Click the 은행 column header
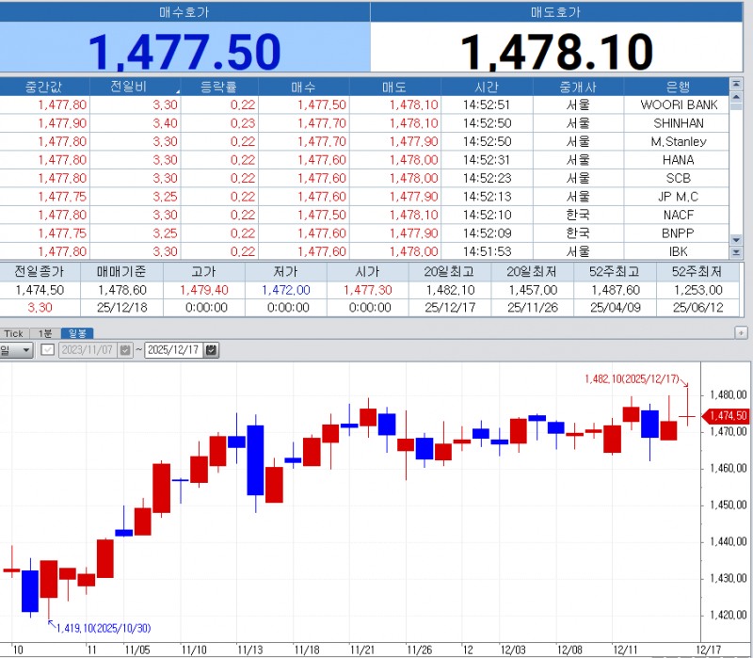Image resolution: width=753 pixels, height=658 pixels. click(678, 87)
